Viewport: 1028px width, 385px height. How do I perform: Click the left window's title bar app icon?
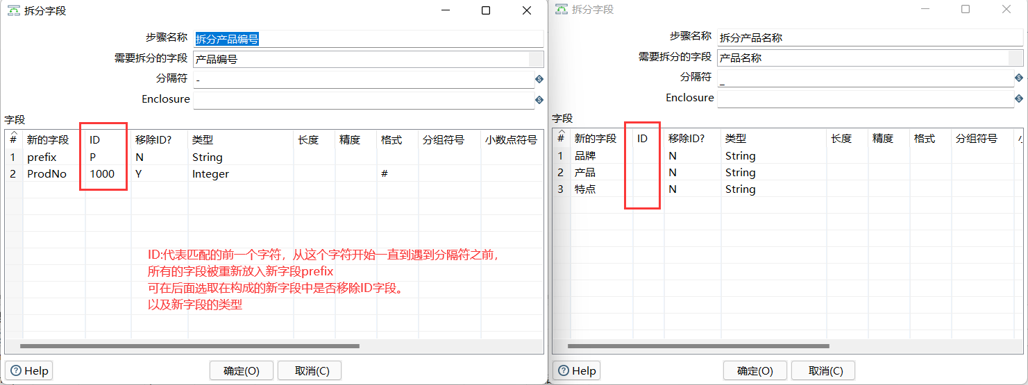point(12,10)
